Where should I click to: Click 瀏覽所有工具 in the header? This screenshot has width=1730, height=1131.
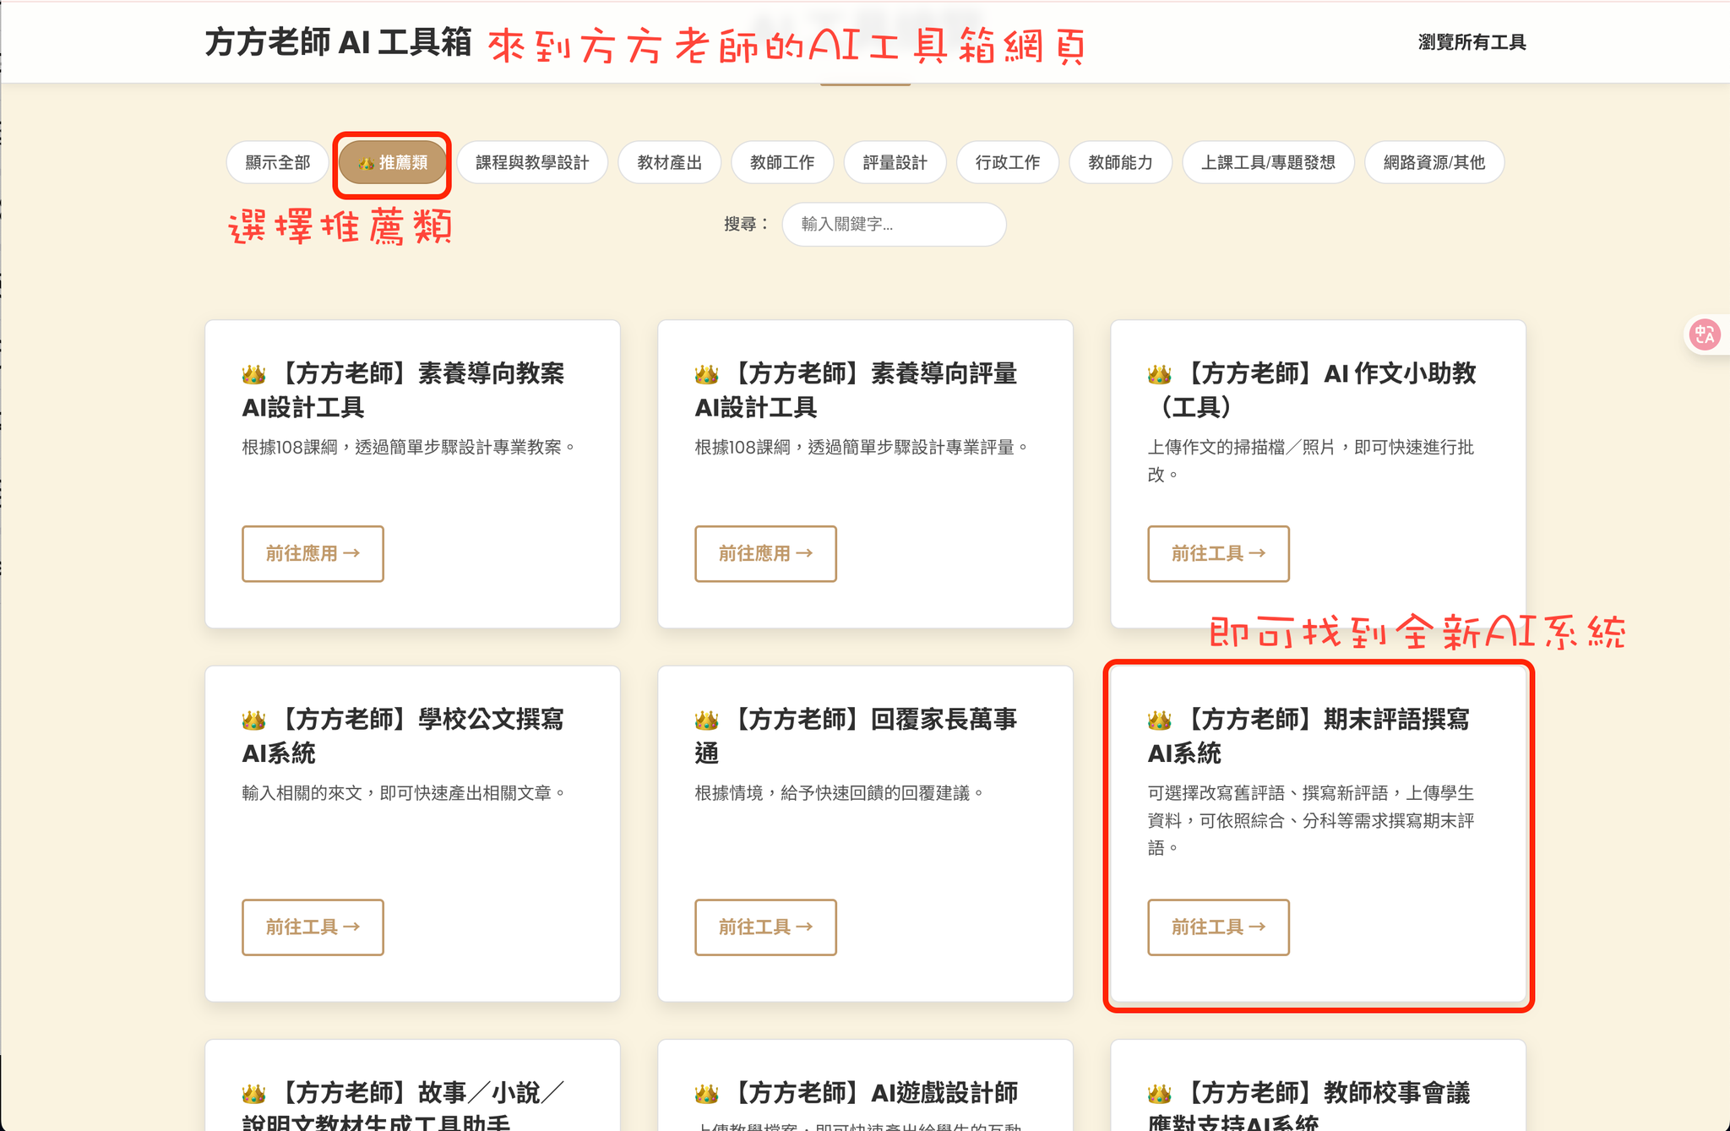1472,42
